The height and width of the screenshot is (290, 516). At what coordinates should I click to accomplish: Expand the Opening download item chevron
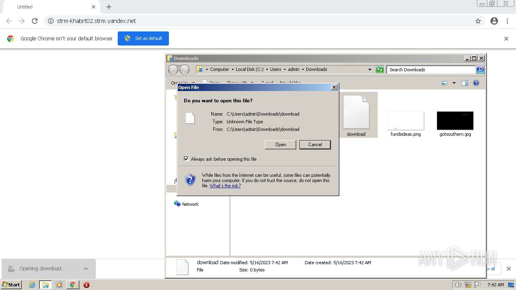(x=85, y=269)
